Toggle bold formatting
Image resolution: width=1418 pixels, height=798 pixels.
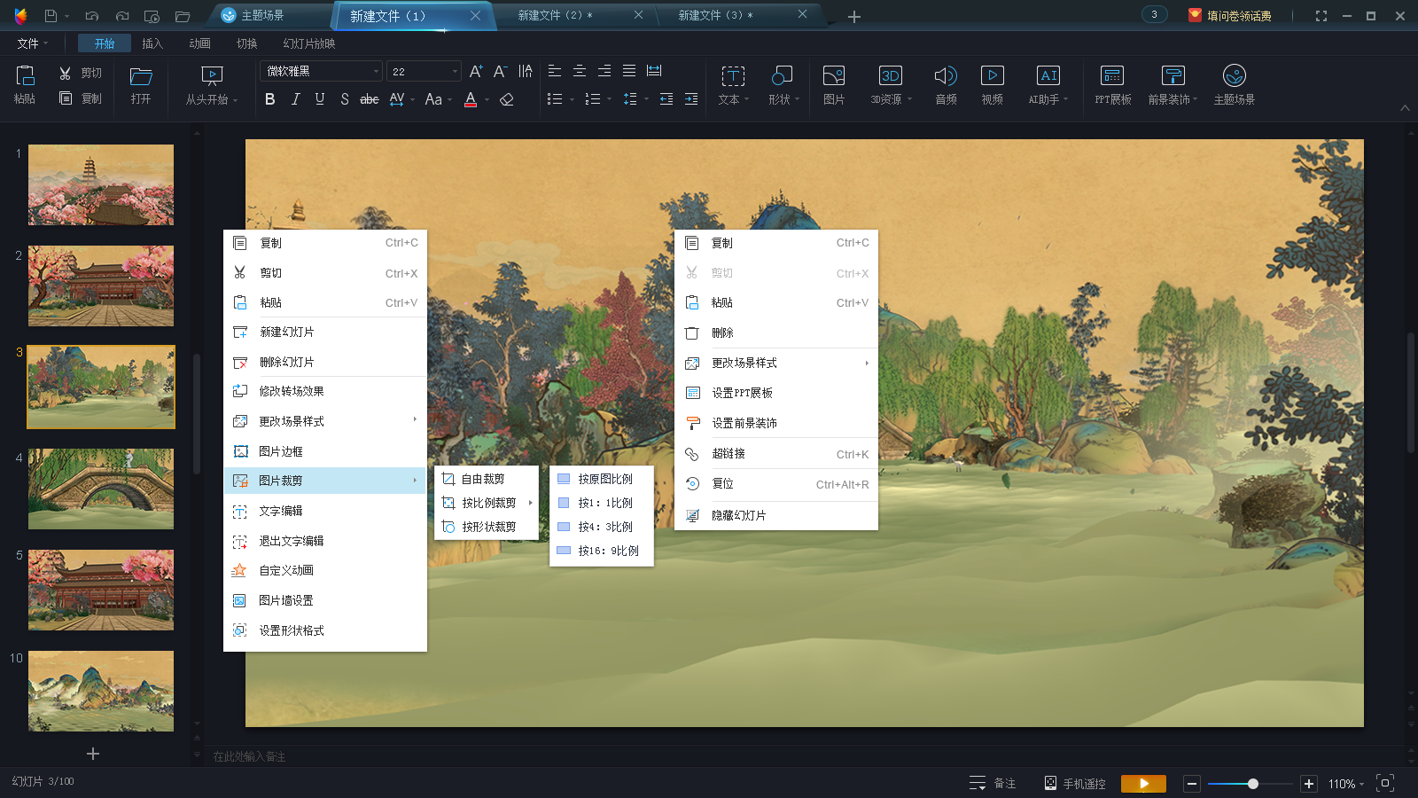coord(270,99)
